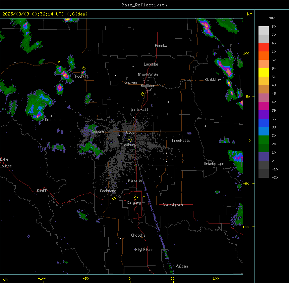Click the white plus marker north of Drumheller
289x283 pixels.
205,126
